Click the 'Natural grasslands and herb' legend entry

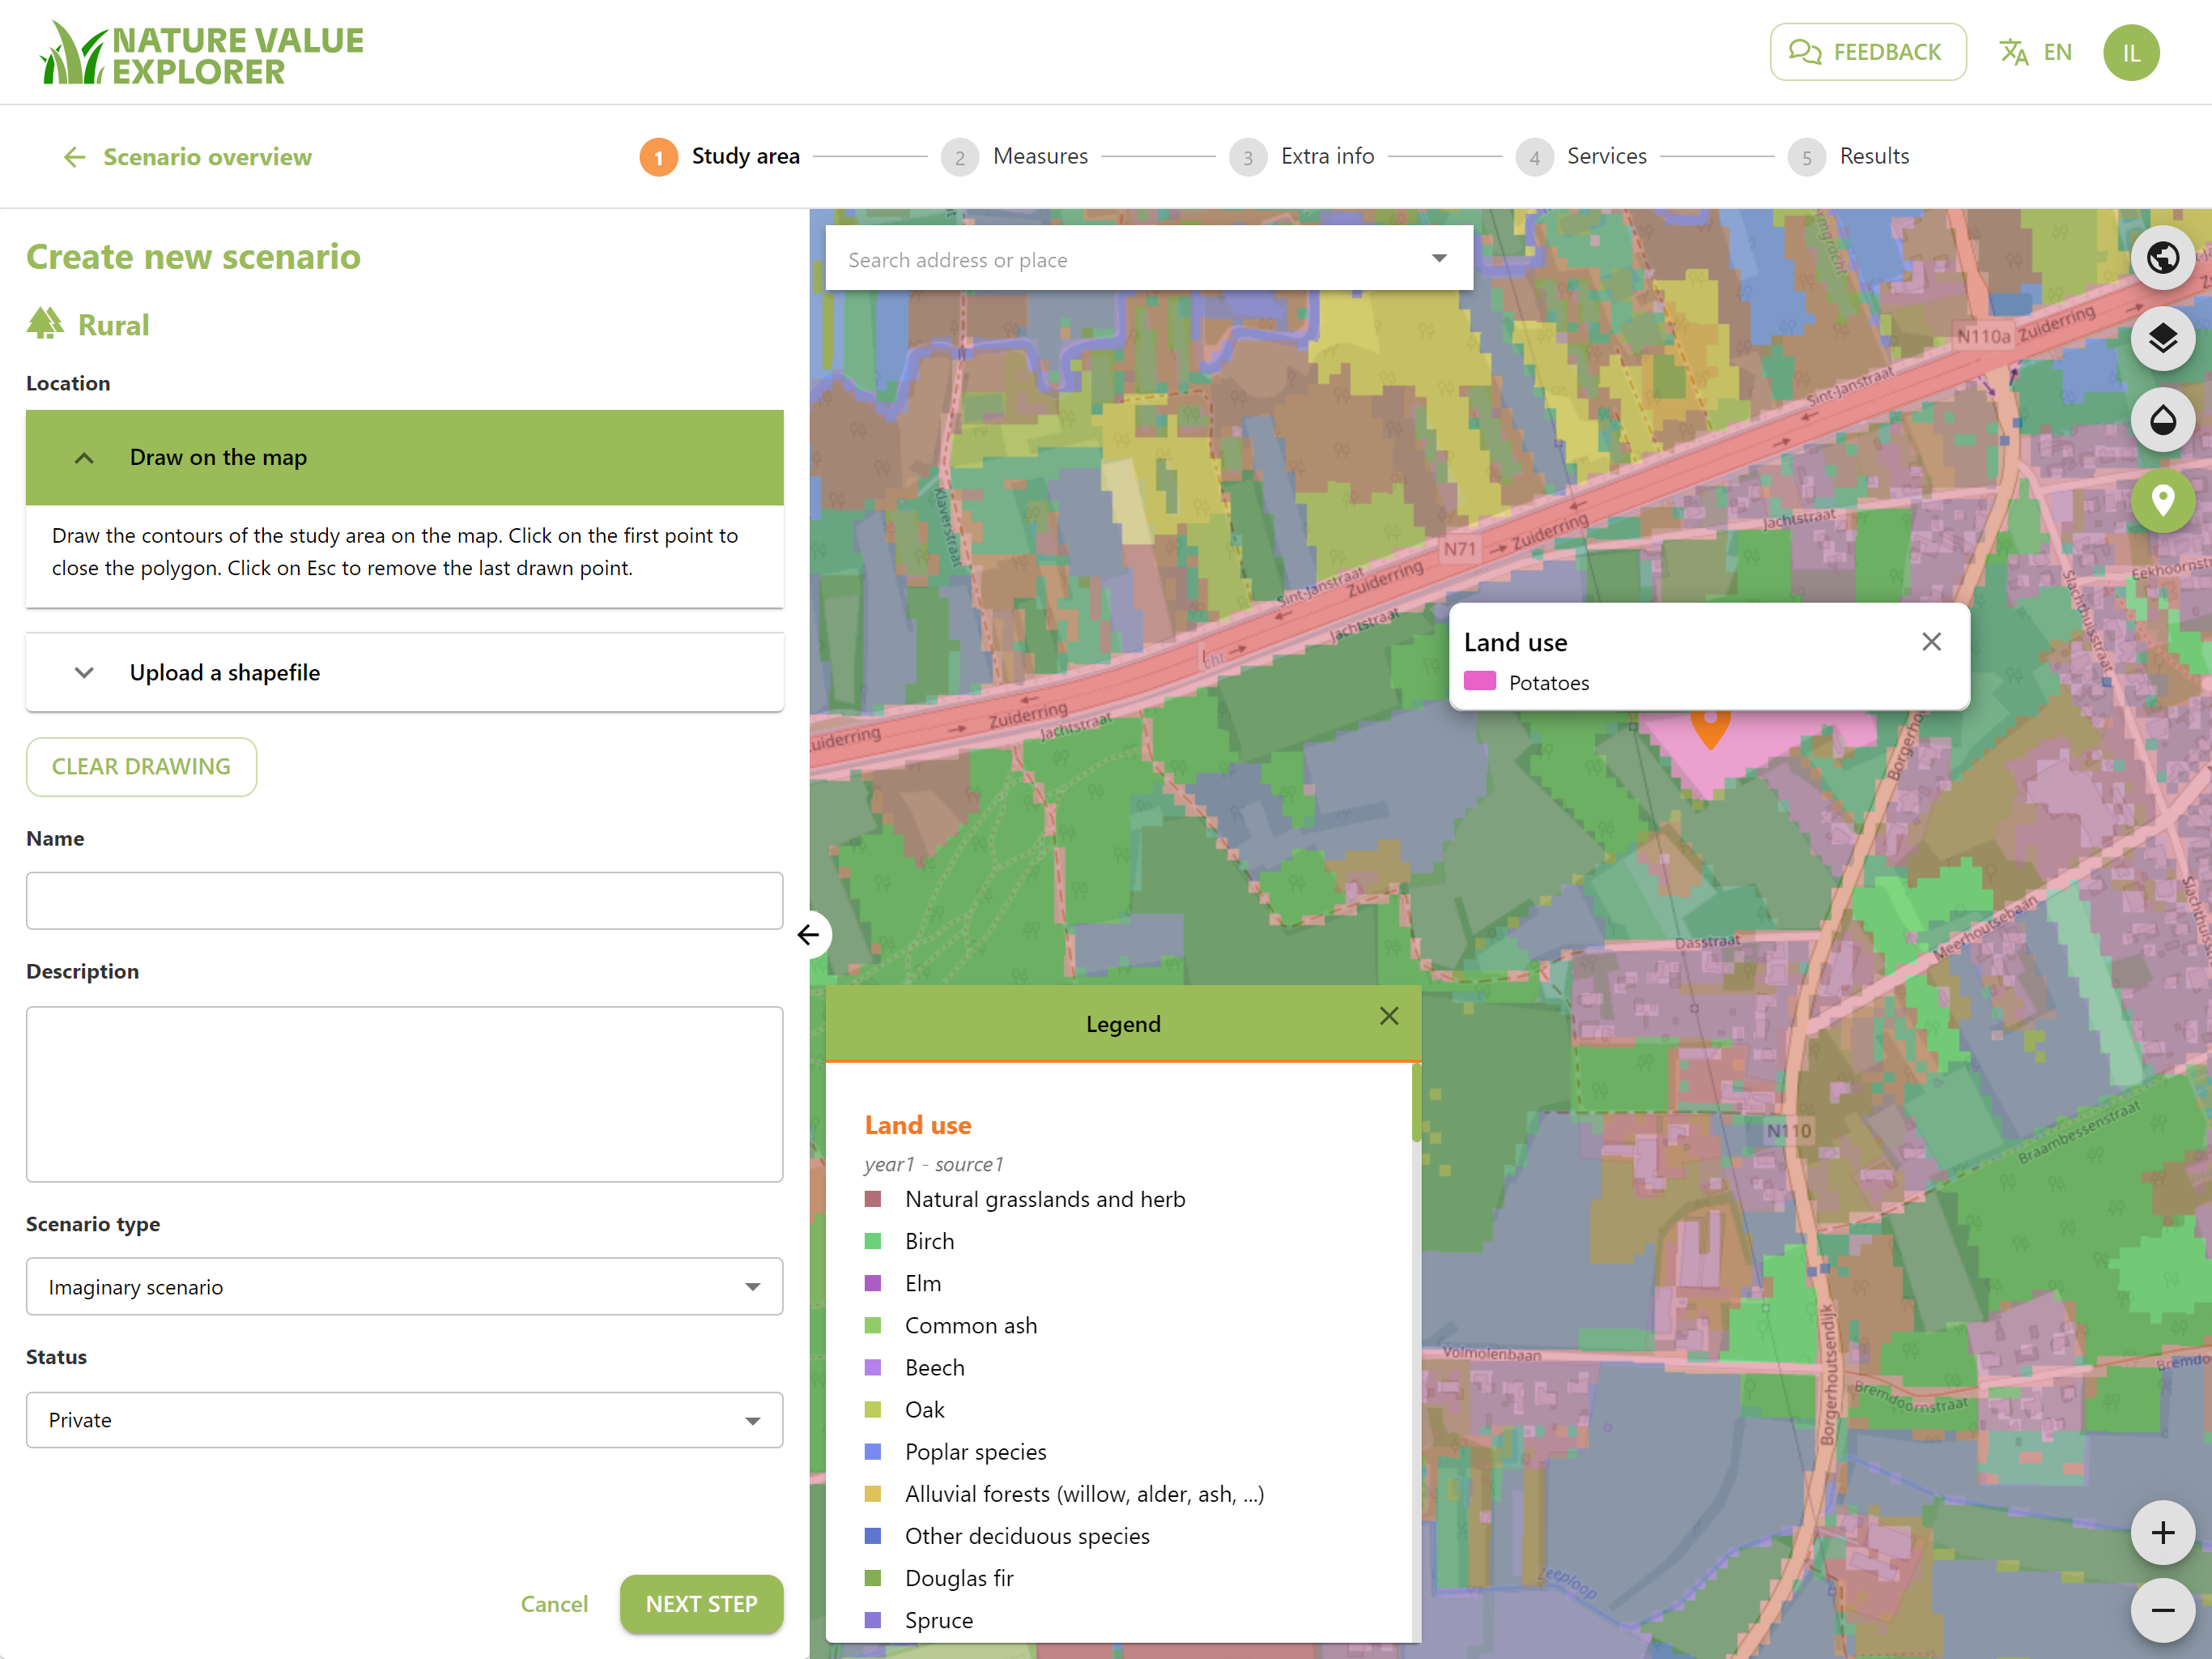coord(1045,1199)
